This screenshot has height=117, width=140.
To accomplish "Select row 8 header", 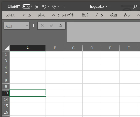I will coord(6,80).
